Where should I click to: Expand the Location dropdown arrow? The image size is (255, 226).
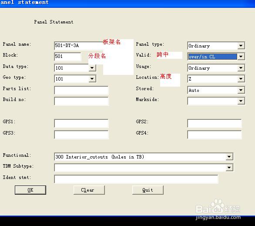click(x=241, y=79)
